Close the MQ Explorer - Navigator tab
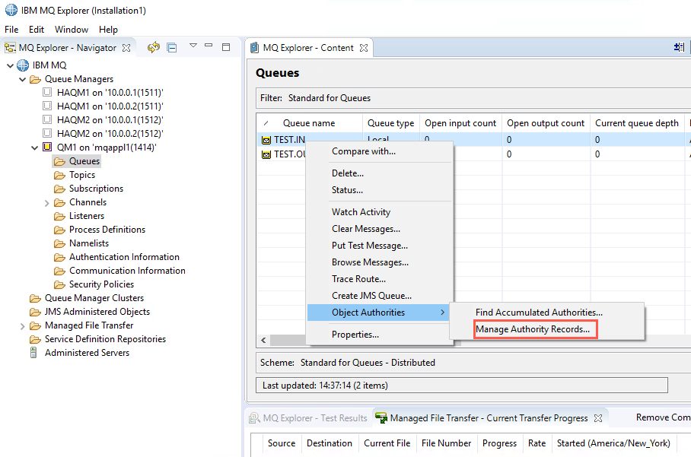 [126, 48]
